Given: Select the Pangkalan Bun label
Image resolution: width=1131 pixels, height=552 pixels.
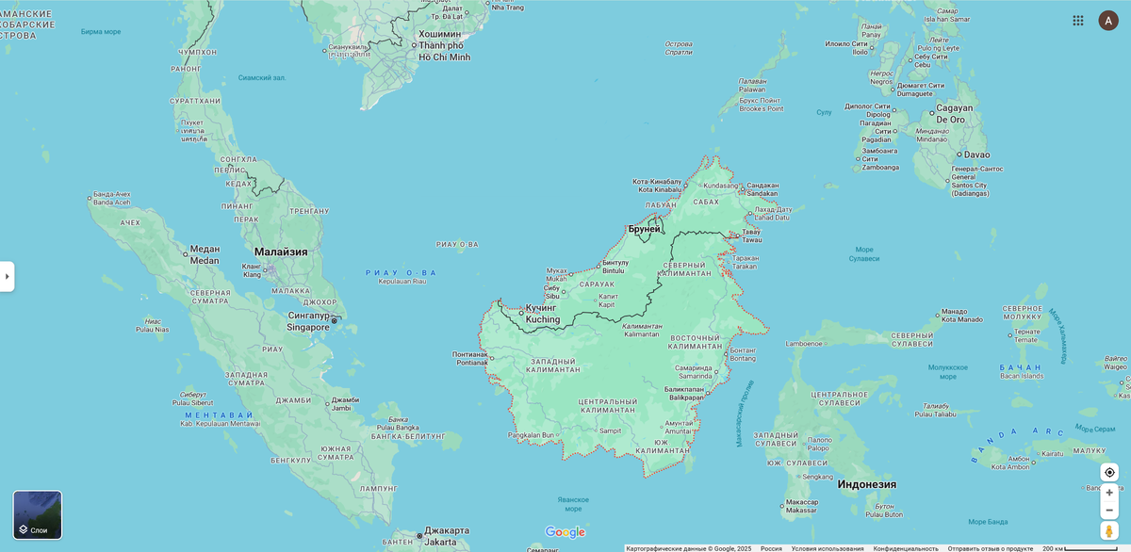Looking at the screenshot, I should tap(531, 435).
